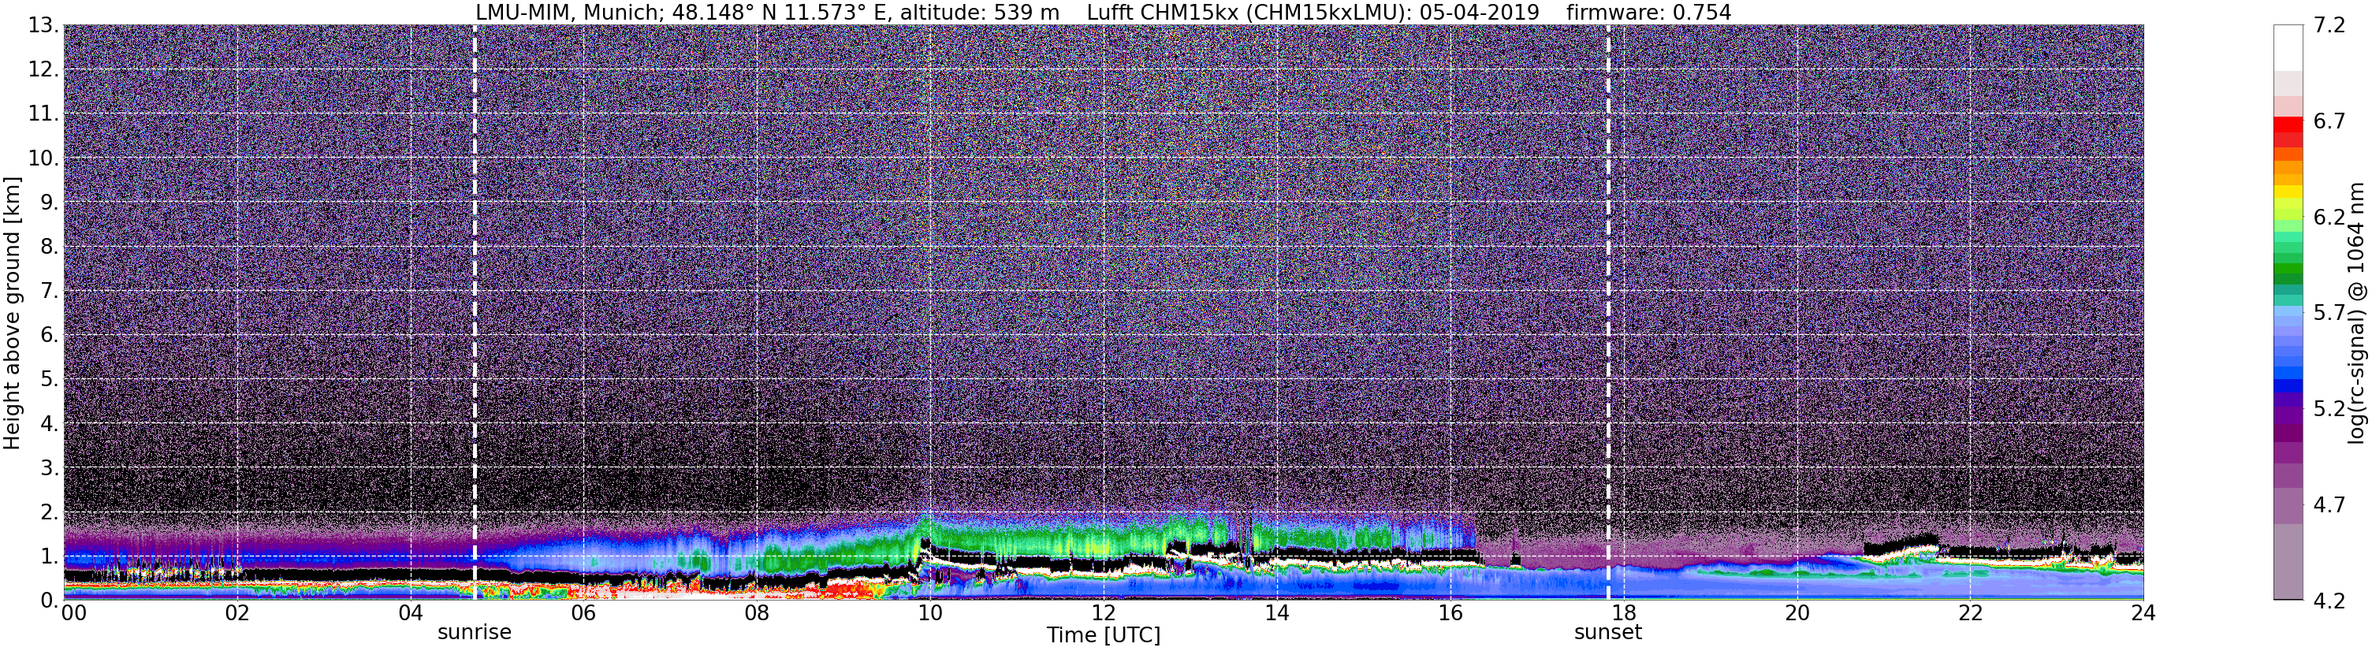The image size is (2372, 651).
Task: Click the x-axis tick label '20'
Action: [1797, 612]
